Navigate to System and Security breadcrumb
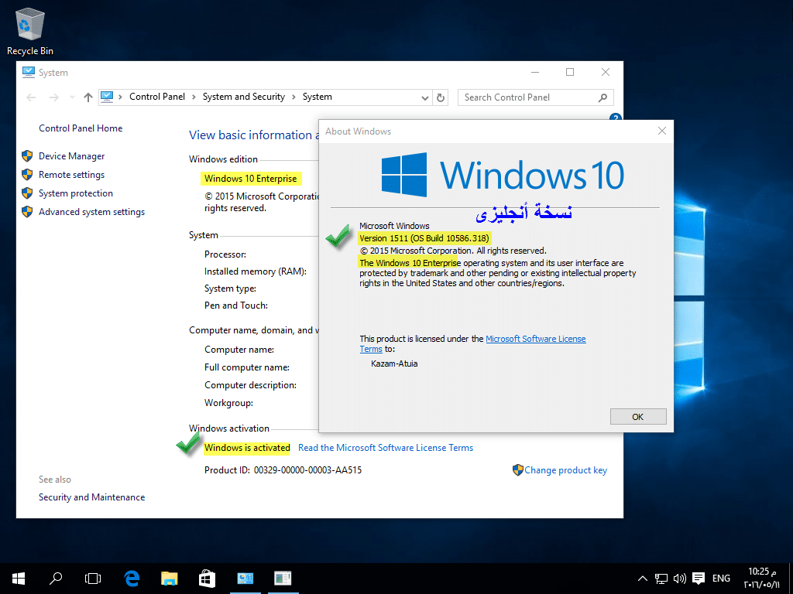The width and height of the screenshot is (793, 594). (x=244, y=97)
